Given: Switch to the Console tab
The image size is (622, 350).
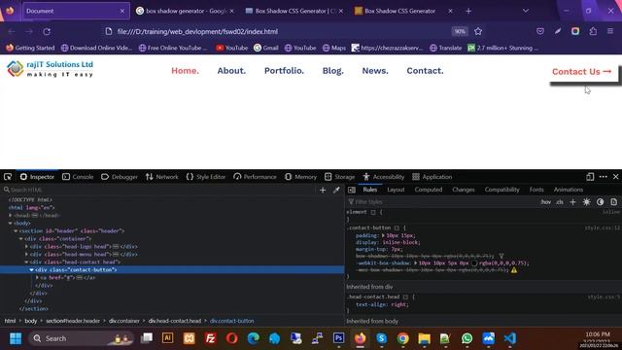Looking at the screenshot, I should (x=78, y=177).
